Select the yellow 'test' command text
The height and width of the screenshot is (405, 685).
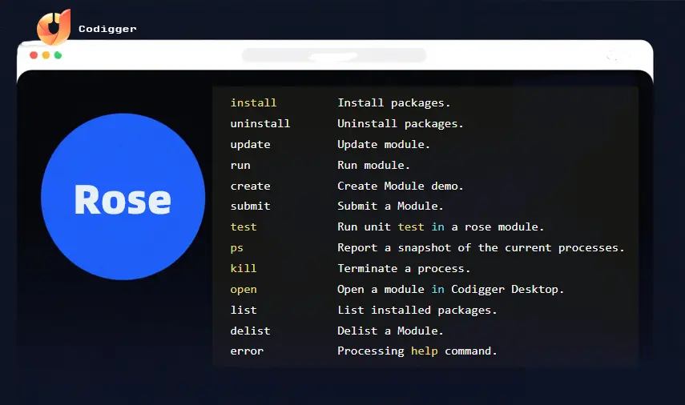tap(244, 227)
